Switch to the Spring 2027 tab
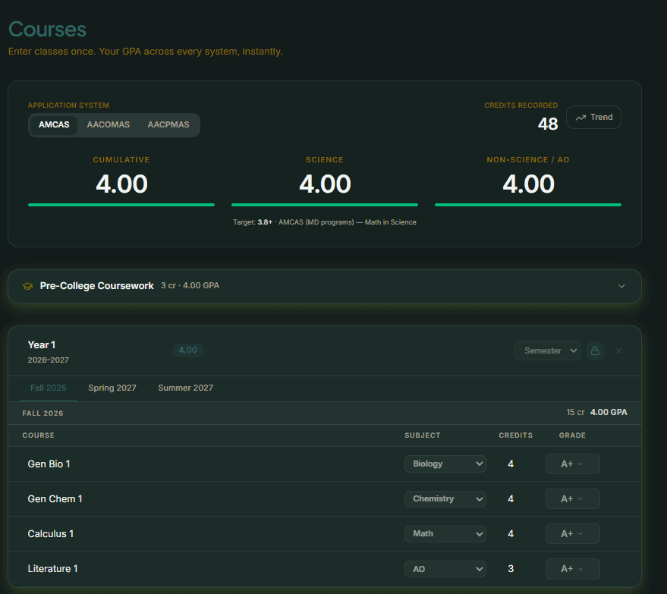The height and width of the screenshot is (594, 667). pos(112,388)
